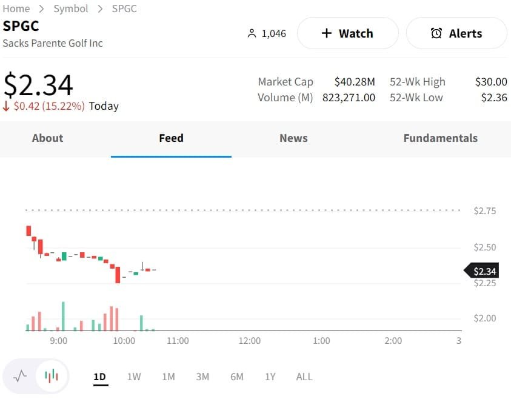Click the followers count person icon
This screenshot has width=511, height=399.
[x=252, y=33]
